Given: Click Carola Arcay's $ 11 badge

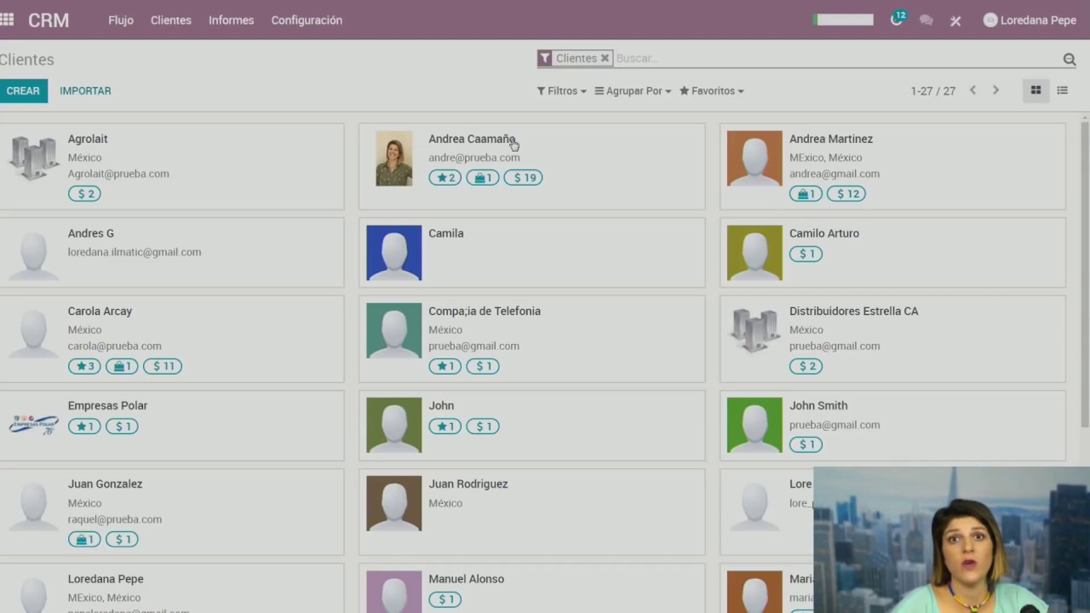Looking at the screenshot, I should [x=163, y=366].
